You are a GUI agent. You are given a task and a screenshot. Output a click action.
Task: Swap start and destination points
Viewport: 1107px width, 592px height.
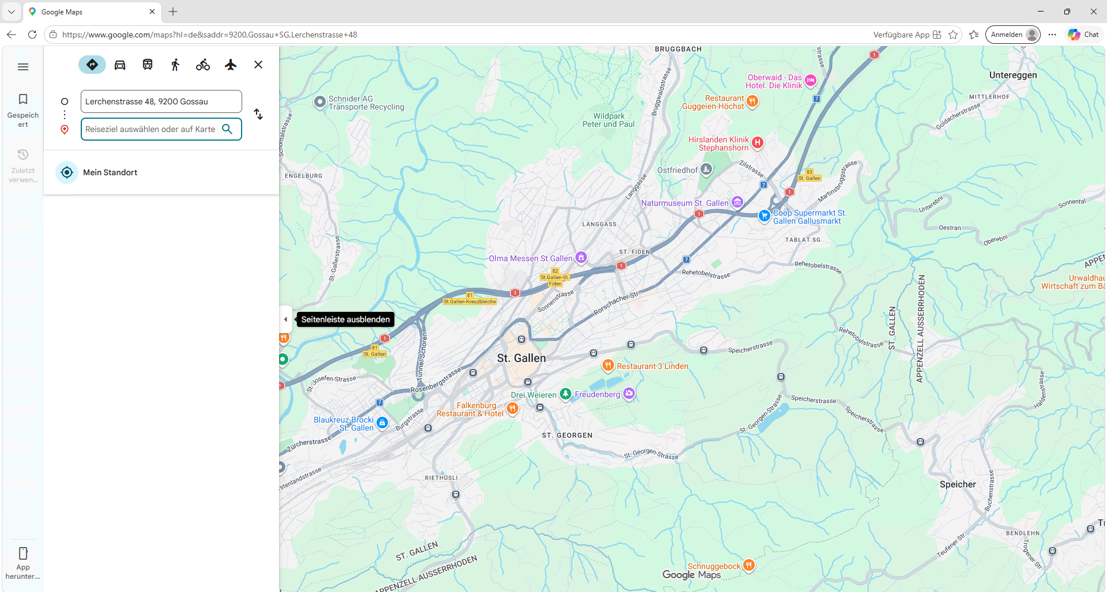(258, 115)
